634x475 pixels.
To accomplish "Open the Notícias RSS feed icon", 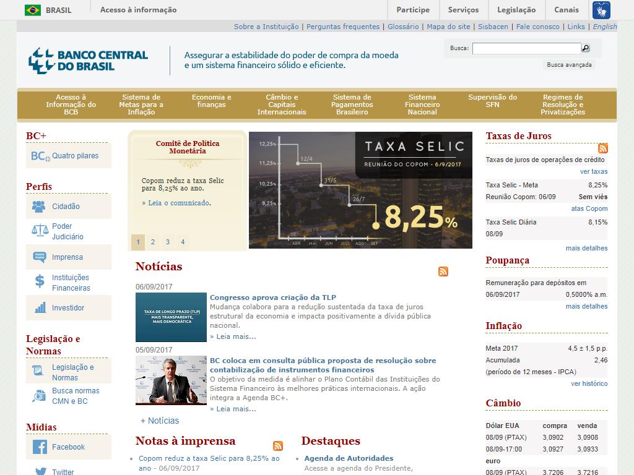I will coord(443,272).
